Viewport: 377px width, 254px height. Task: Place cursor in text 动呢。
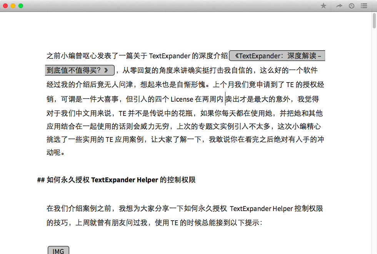click(x=55, y=152)
